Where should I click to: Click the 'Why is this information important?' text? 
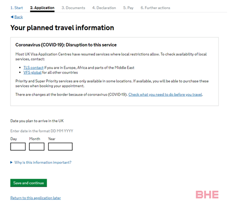click(x=43, y=162)
